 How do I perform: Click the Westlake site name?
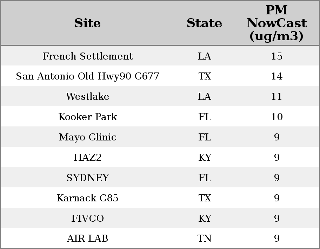pos(87,97)
